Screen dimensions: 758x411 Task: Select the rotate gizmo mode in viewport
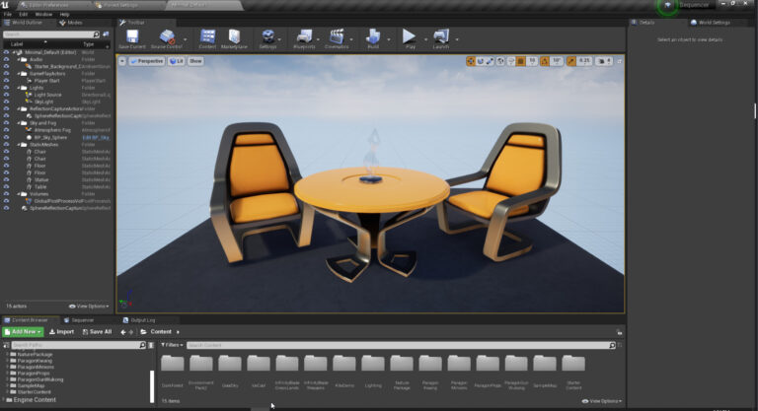(480, 61)
